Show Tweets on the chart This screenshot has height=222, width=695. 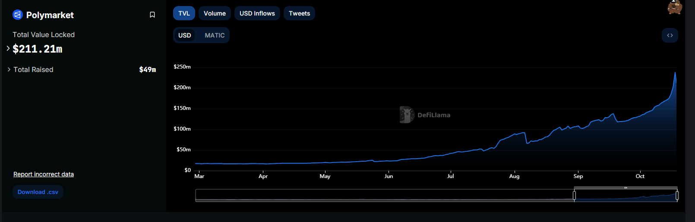299,13
